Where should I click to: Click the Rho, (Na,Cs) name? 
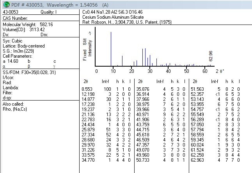click(x=15, y=109)
